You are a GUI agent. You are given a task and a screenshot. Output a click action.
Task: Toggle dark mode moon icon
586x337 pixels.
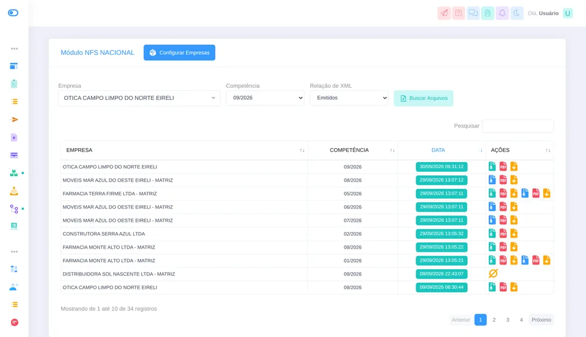tap(517, 13)
